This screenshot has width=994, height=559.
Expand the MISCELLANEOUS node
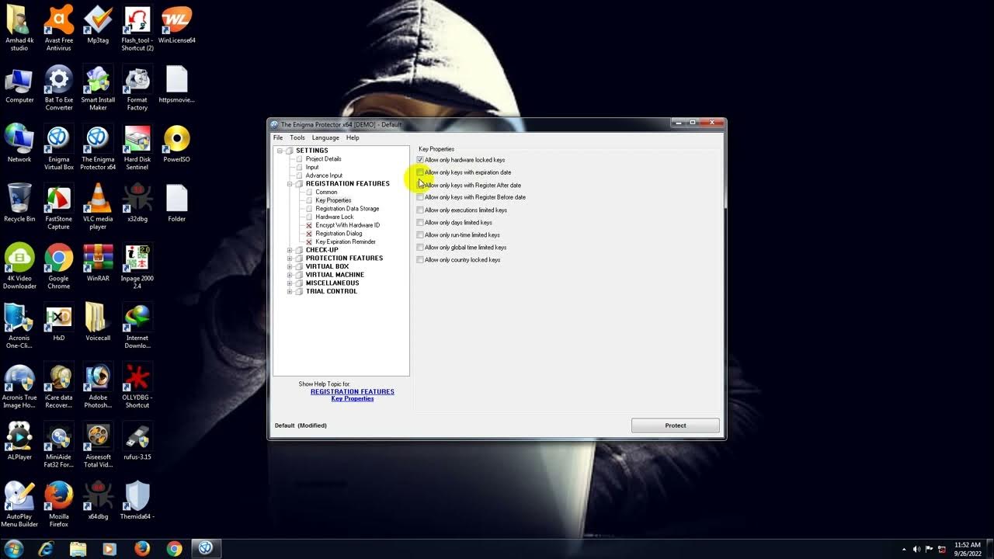click(290, 283)
